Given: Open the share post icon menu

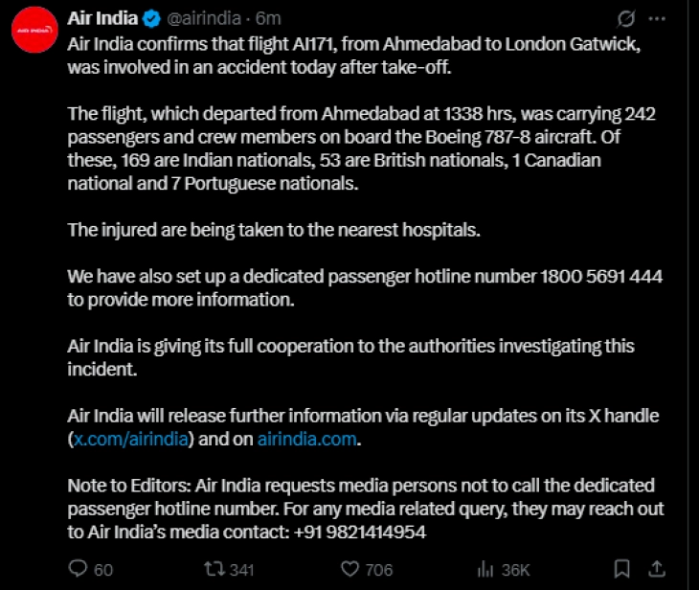Looking at the screenshot, I should 660,569.
